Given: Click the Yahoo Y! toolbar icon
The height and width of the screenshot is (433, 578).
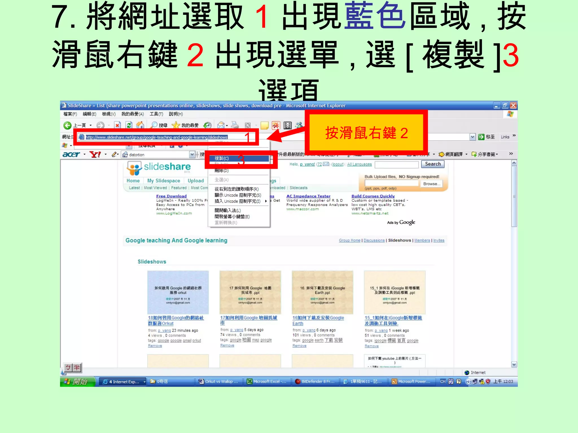Looking at the screenshot, I should (x=95, y=154).
